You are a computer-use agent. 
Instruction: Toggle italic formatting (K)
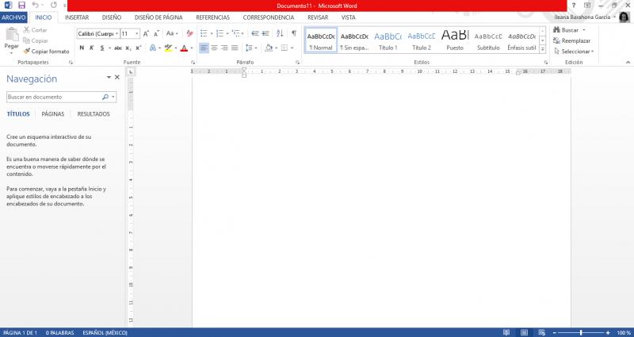point(92,48)
